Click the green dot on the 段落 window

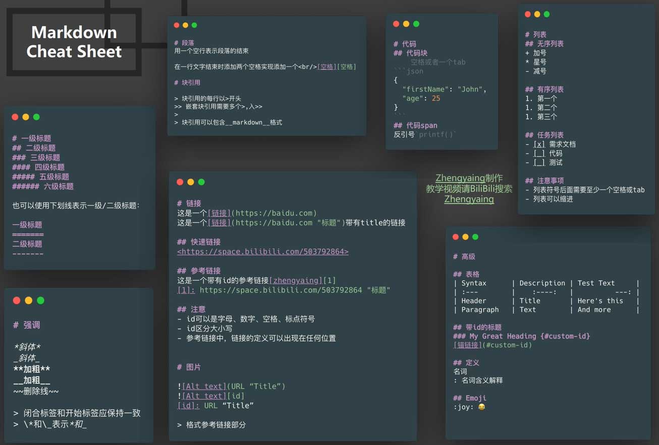tap(194, 25)
